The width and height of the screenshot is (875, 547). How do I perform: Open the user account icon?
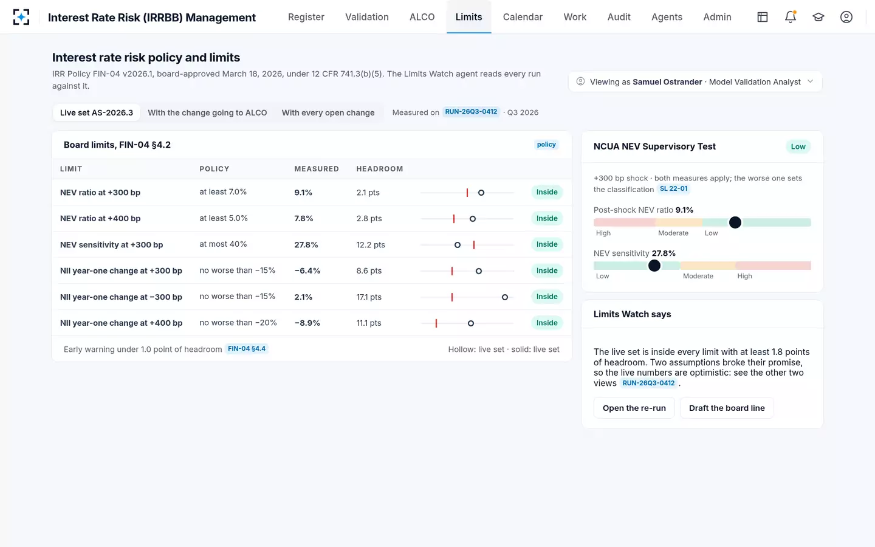(x=846, y=17)
